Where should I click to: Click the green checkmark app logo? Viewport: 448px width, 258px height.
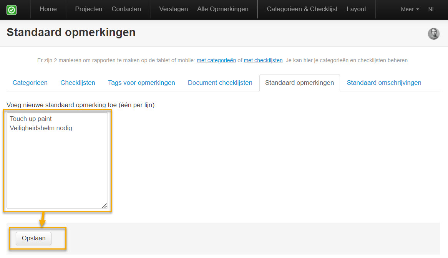pos(12,10)
